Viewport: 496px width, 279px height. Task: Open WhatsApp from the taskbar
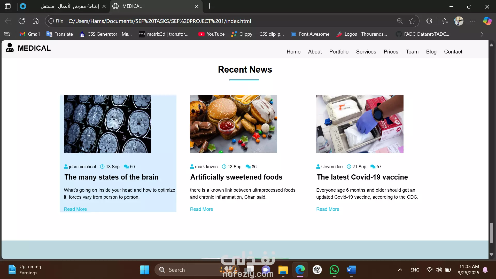tap(334, 270)
